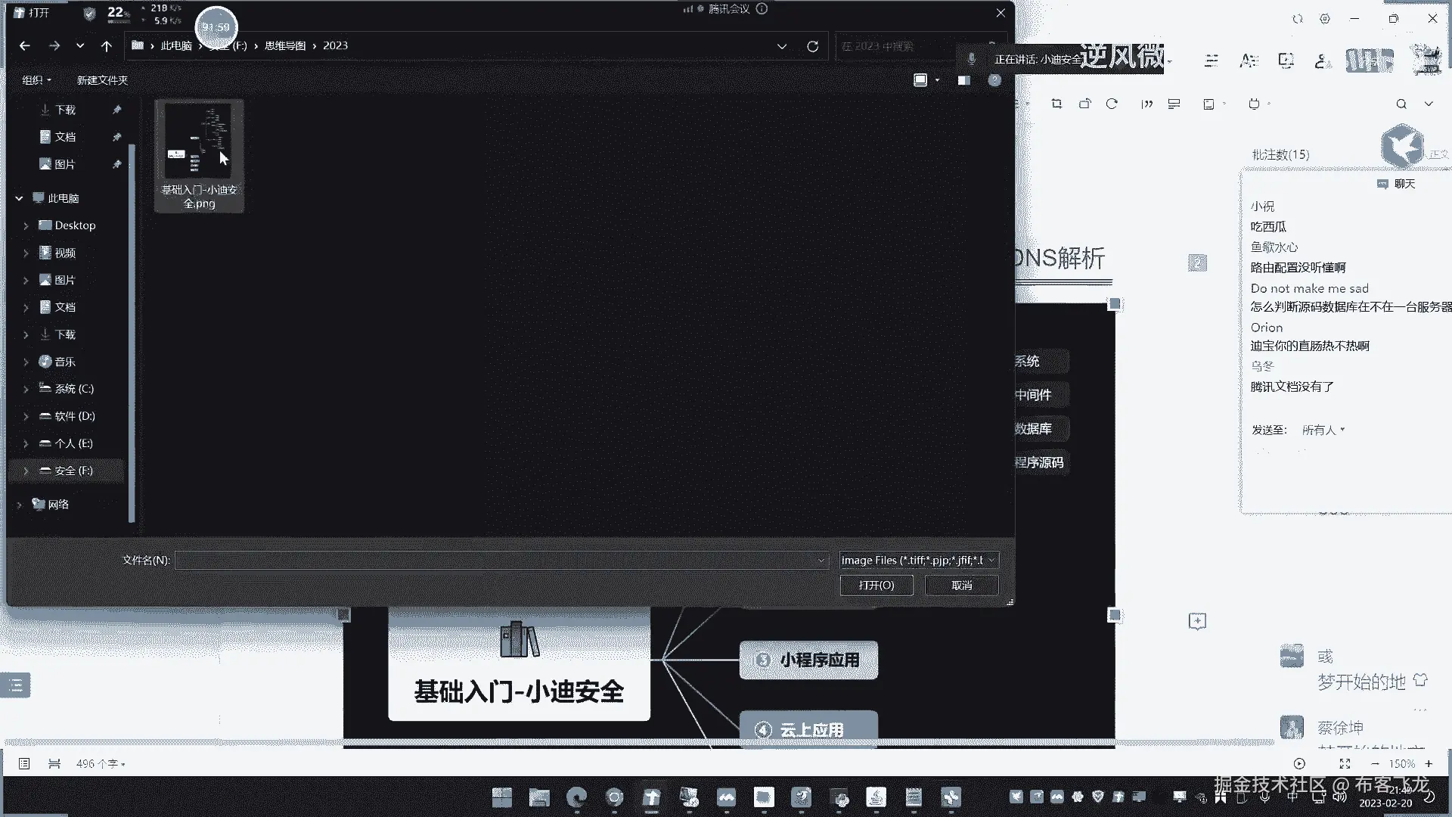Open the file dialog help icon
The width and height of the screenshot is (1452, 817).
pos(994,80)
